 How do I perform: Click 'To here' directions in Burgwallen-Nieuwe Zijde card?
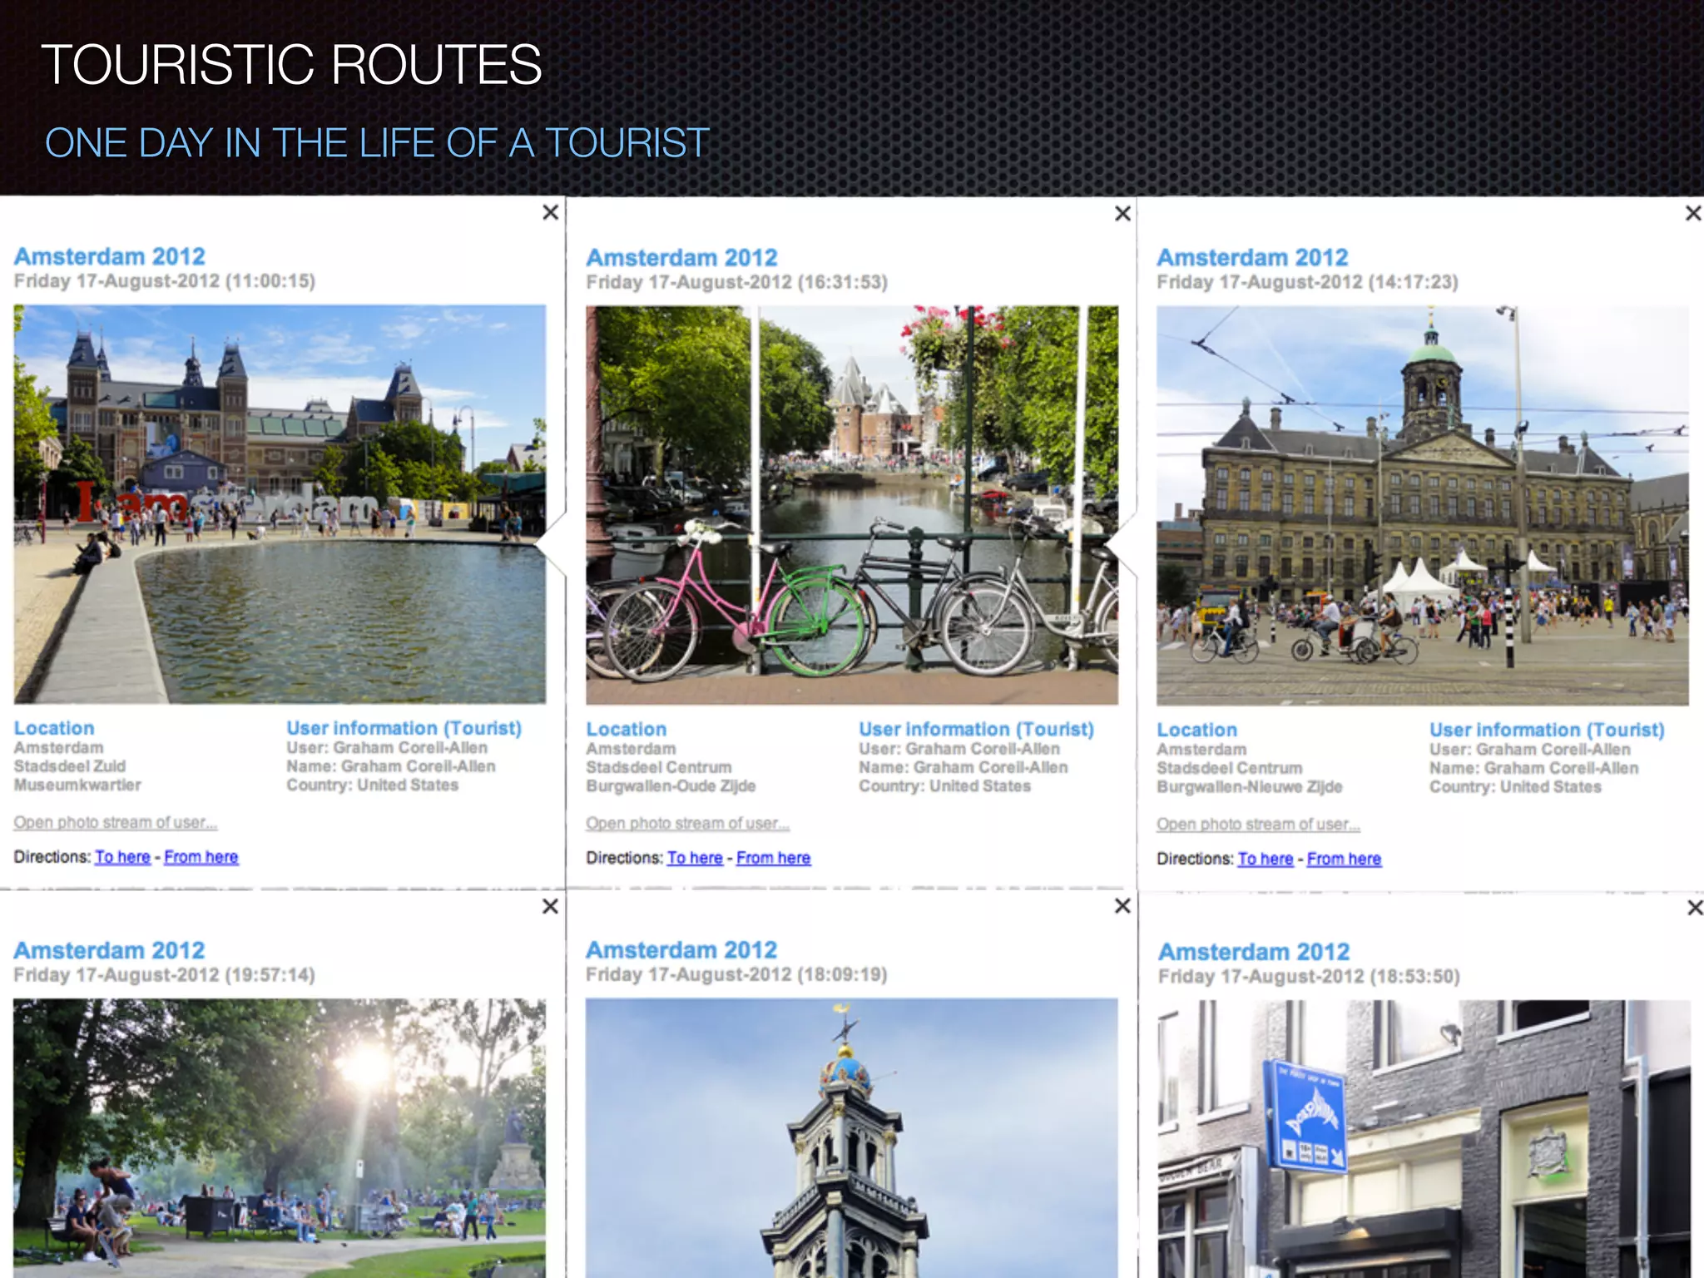(1266, 859)
